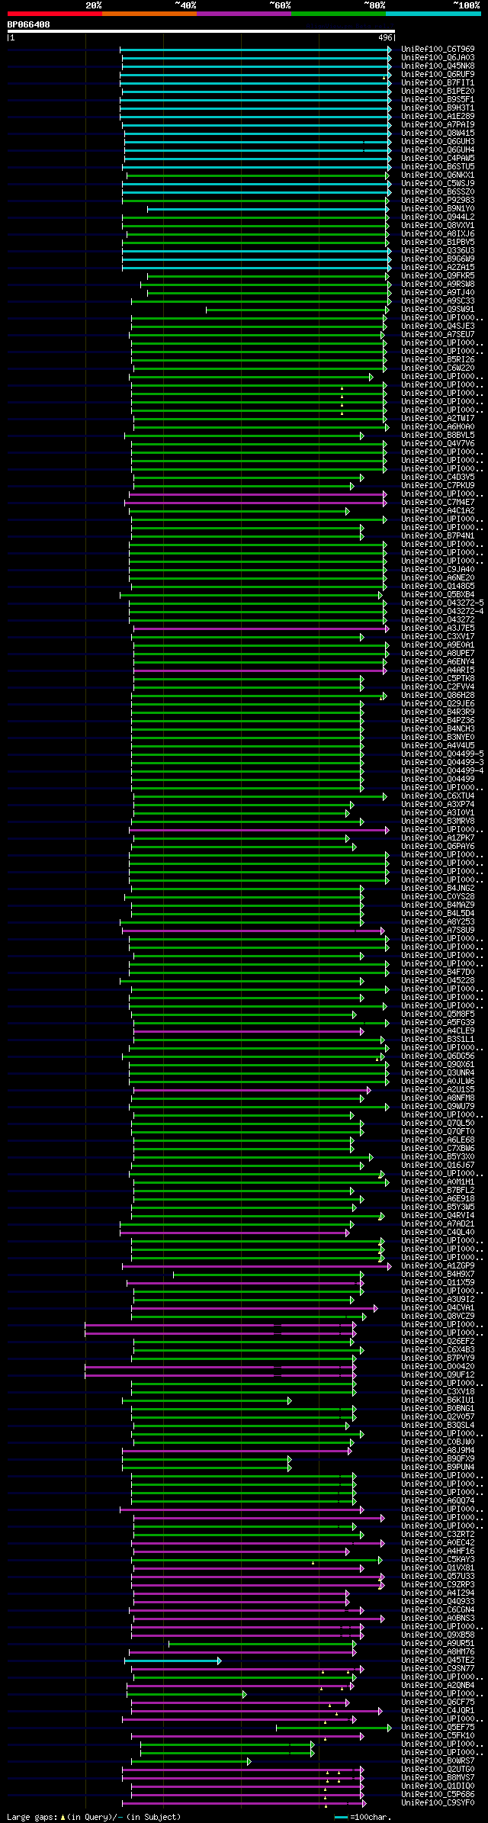Screen dimensions: 488x1823
Task: Click the white query sequence bar under BP066408
Action: (x=201, y=31)
